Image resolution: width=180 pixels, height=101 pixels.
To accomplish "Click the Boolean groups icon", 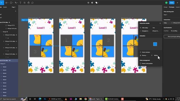I will pyautogui.click(x=96, y=3).
